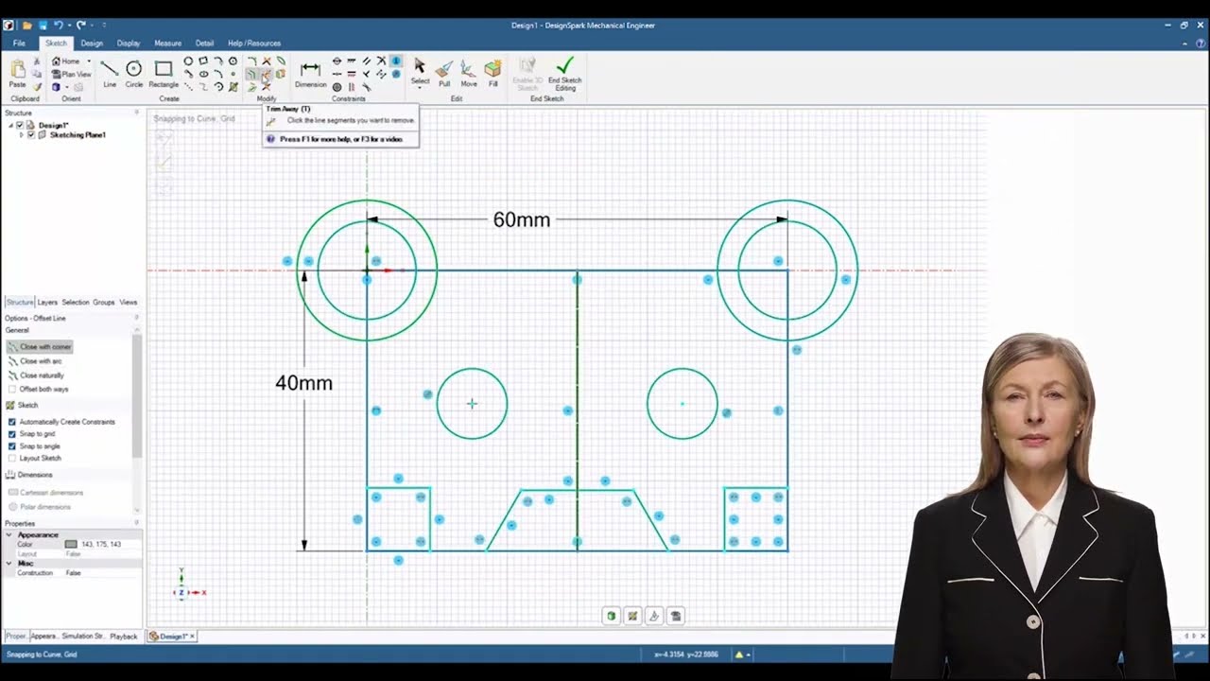Image resolution: width=1210 pixels, height=681 pixels.
Task: Collapse Design1 tree node
Action: click(10, 125)
